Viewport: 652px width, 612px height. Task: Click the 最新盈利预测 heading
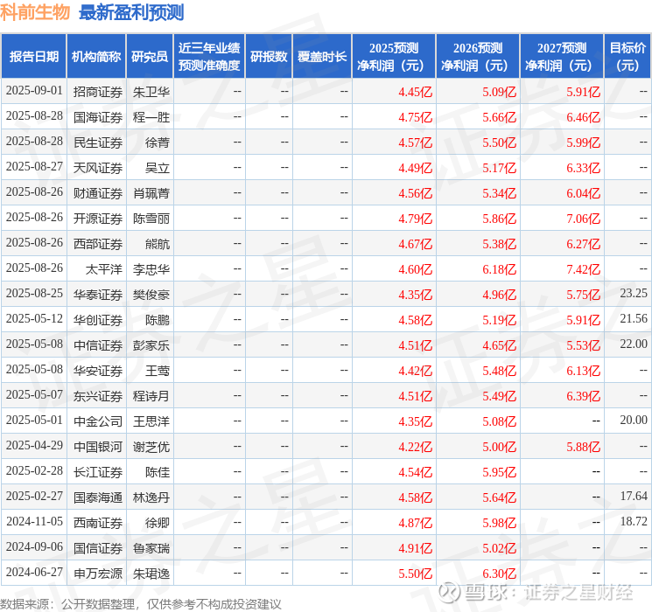(131, 12)
